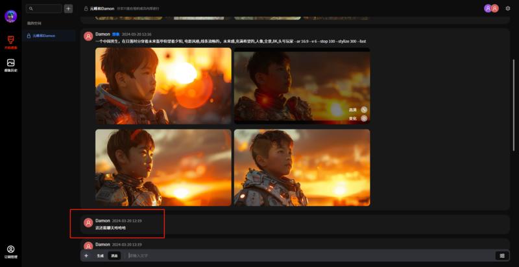Click the plus button next to search

point(68,8)
